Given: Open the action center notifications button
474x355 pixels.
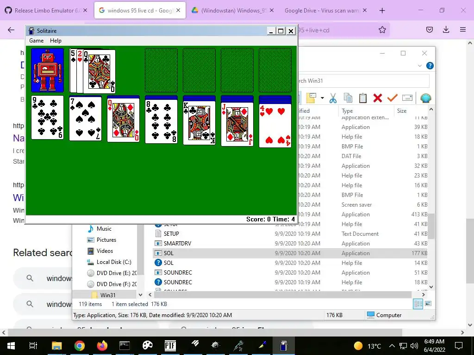Looking at the screenshot, I should coord(459,346).
